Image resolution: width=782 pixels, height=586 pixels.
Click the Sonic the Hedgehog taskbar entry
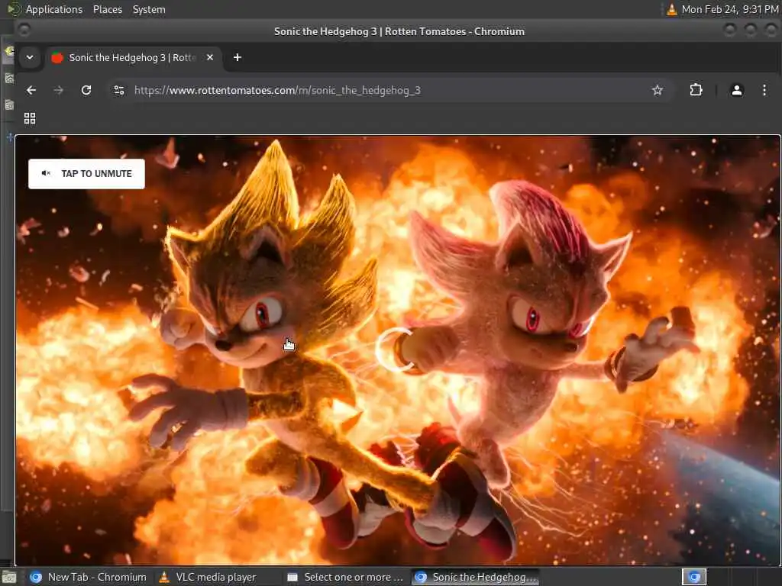tap(476, 577)
